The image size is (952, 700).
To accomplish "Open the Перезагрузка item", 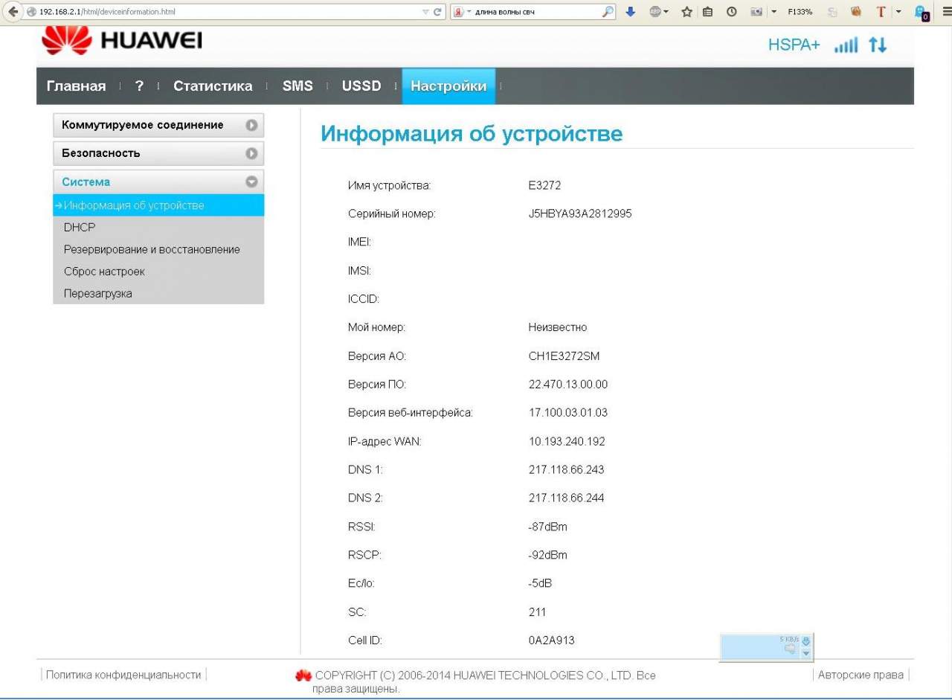I will click(x=98, y=293).
